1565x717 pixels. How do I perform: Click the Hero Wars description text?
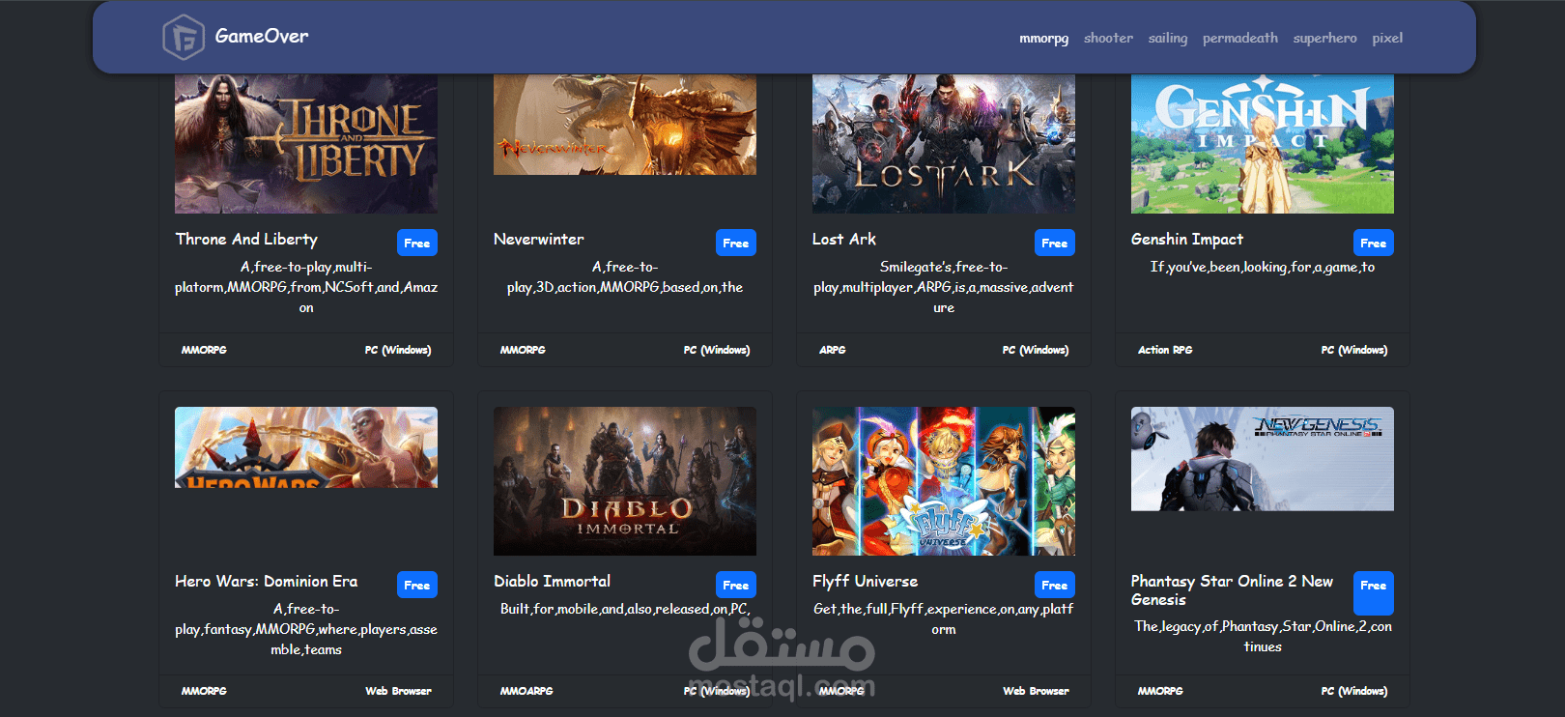coord(306,629)
